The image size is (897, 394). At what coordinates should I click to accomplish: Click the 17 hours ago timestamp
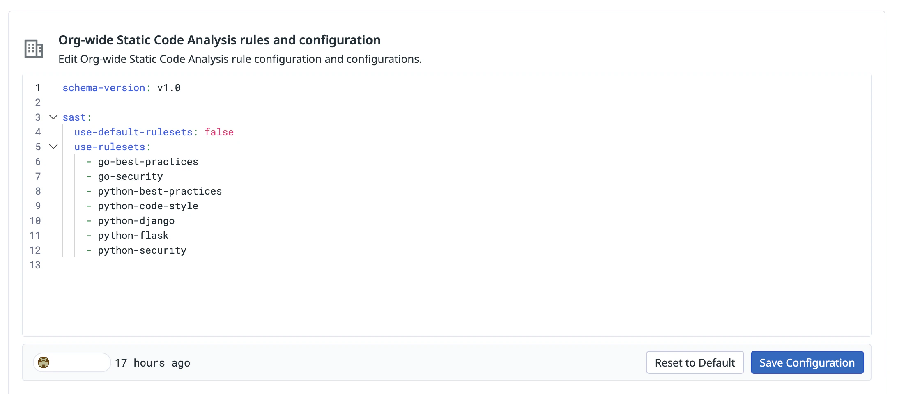pyautogui.click(x=152, y=363)
